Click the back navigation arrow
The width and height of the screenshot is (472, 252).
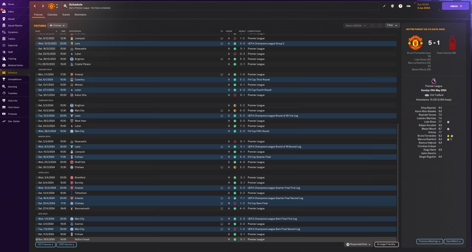click(35, 6)
